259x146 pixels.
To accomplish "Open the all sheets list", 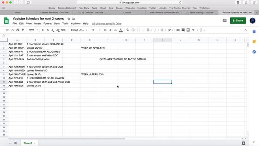I will (15, 143).
